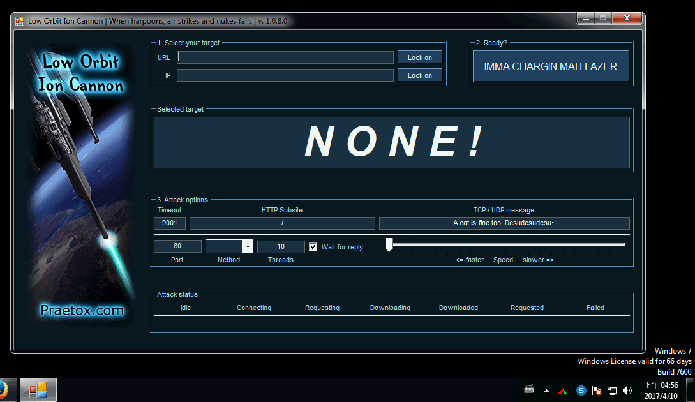The height and width of the screenshot is (402, 695).
Task: Open the Action Center flag icon
Action: 597,391
